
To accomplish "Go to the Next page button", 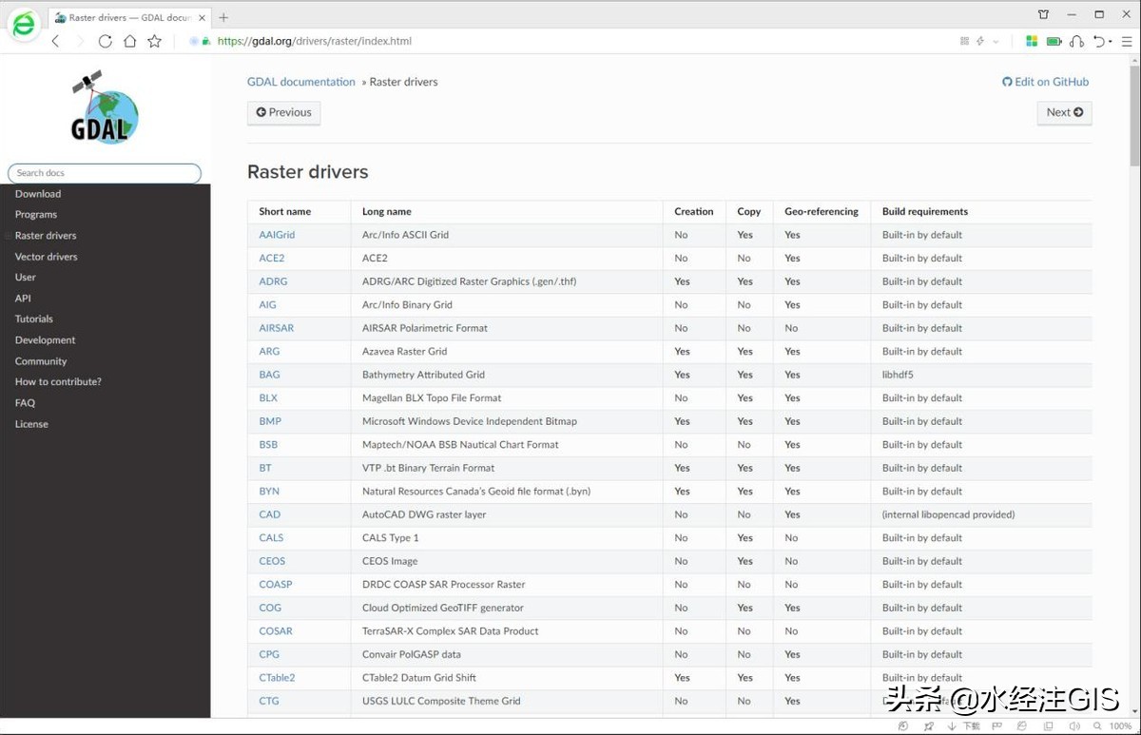I will [1064, 112].
